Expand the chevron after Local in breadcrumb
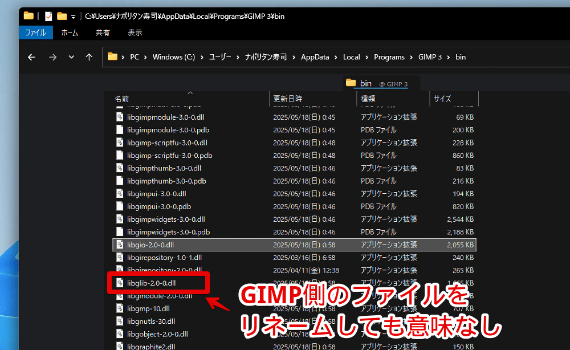 [x=367, y=58]
